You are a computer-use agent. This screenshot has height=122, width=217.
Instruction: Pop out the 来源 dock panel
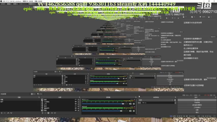79,97
